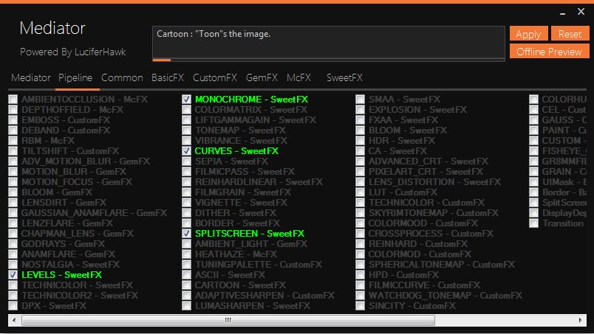Enable the SMAA SweetFX checkbox
The width and height of the screenshot is (594, 334).
pos(361,100)
